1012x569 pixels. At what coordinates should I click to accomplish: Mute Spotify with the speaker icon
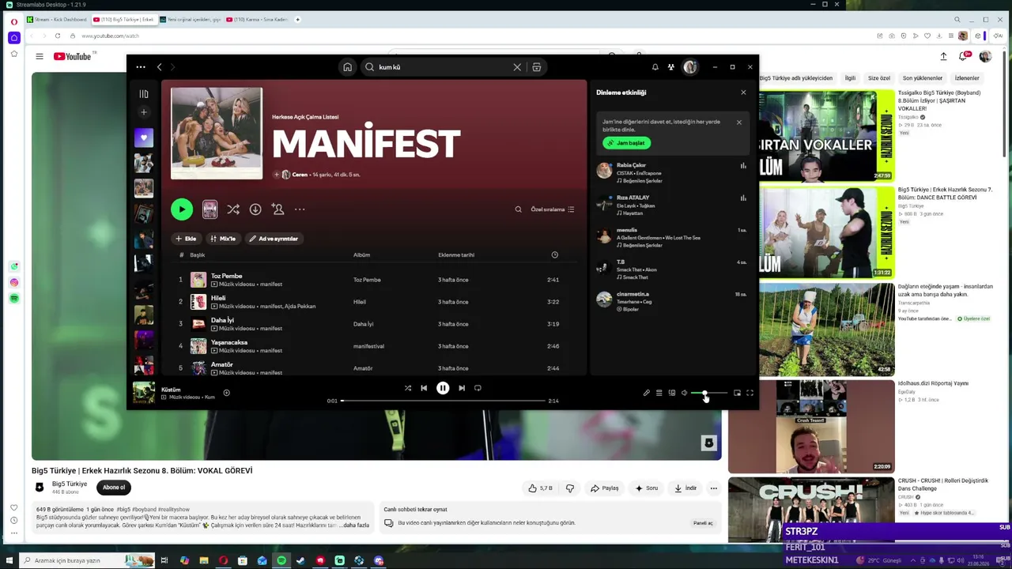685,393
